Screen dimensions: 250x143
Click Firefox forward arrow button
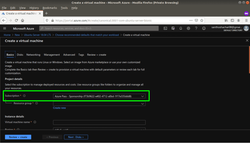tap(10, 21)
